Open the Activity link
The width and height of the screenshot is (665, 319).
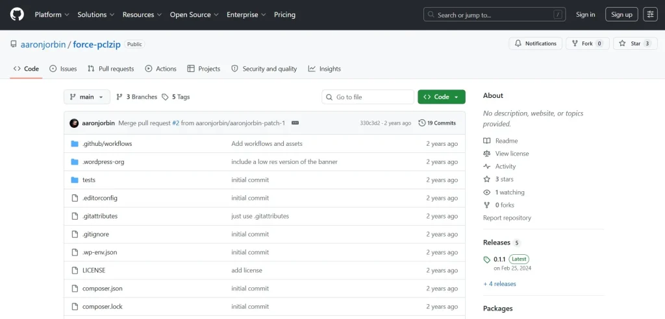point(499,167)
